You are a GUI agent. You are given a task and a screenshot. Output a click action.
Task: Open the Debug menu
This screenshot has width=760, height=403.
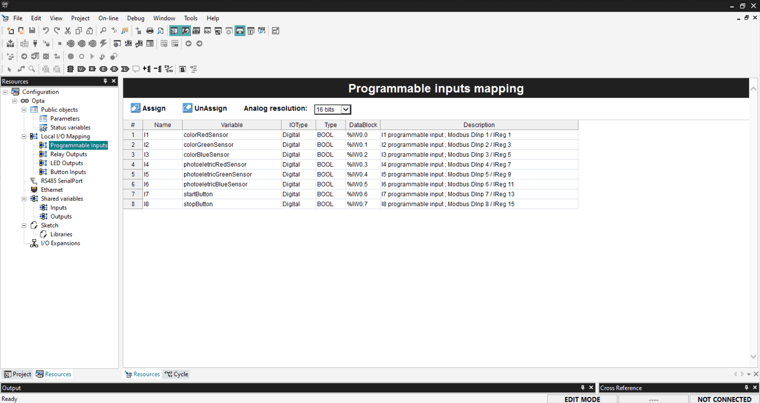click(x=135, y=18)
